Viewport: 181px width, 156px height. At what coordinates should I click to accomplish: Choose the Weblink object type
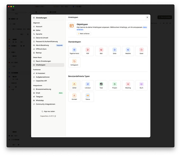[128, 51]
